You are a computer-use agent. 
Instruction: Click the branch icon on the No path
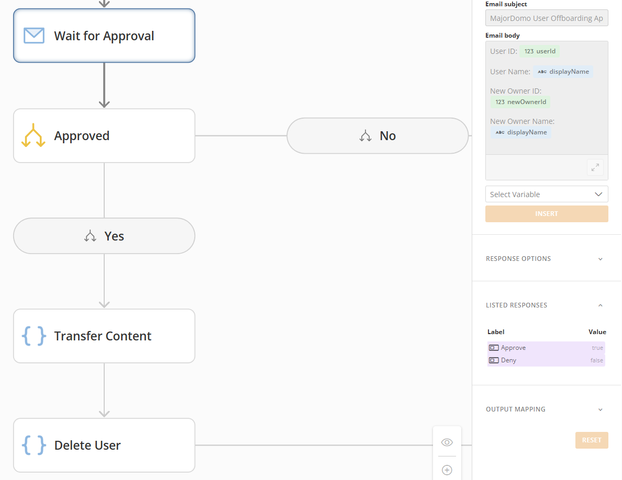coord(365,136)
